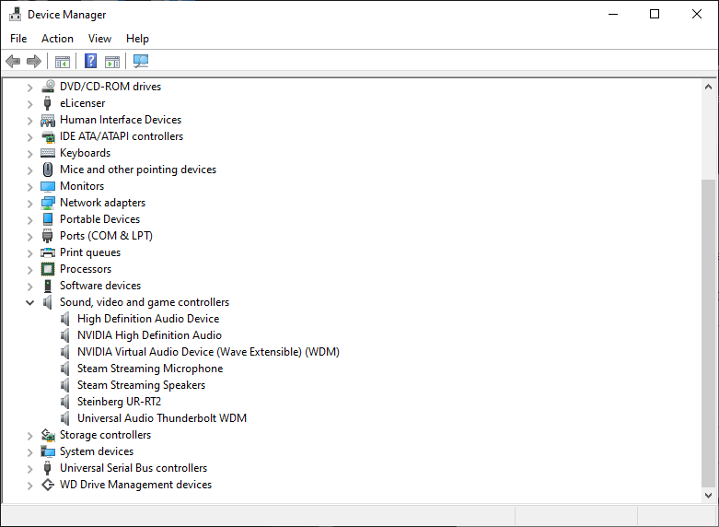Click the Network adapters icon

tap(48, 203)
